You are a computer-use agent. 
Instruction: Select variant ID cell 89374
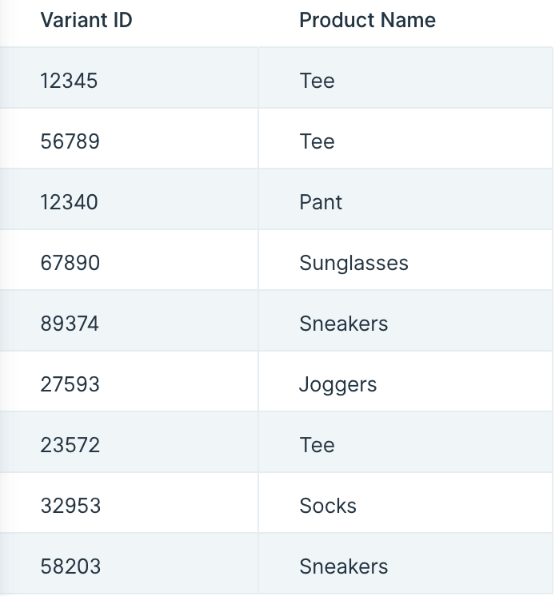129,321
